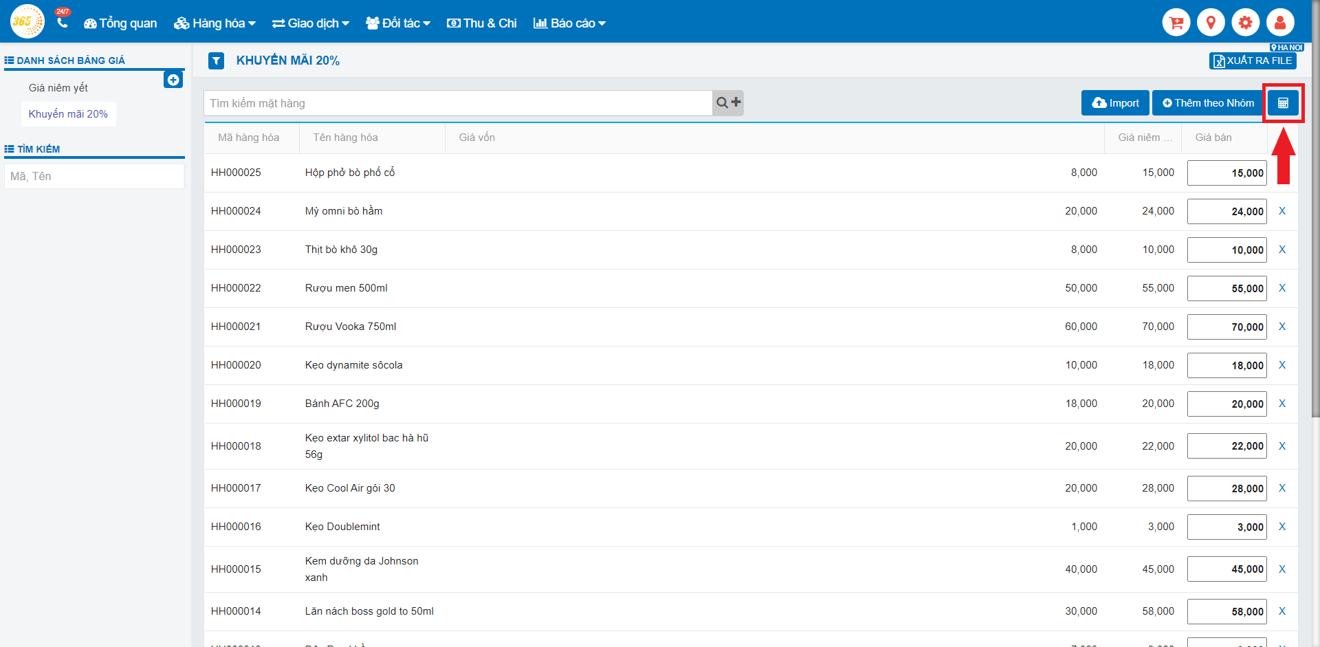Click the 24/7 phone support icon
Image resolution: width=1320 pixels, height=647 pixels.
click(x=63, y=22)
